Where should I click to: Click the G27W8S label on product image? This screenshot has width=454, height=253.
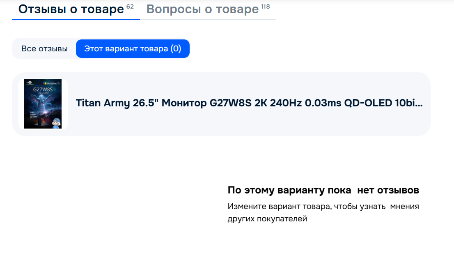(43, 89)
